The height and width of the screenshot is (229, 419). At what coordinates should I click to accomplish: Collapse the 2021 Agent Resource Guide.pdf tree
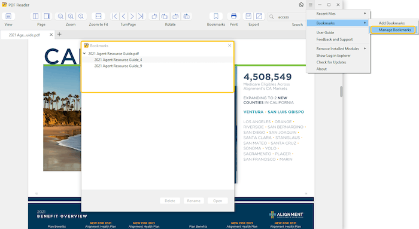(84, 53)
